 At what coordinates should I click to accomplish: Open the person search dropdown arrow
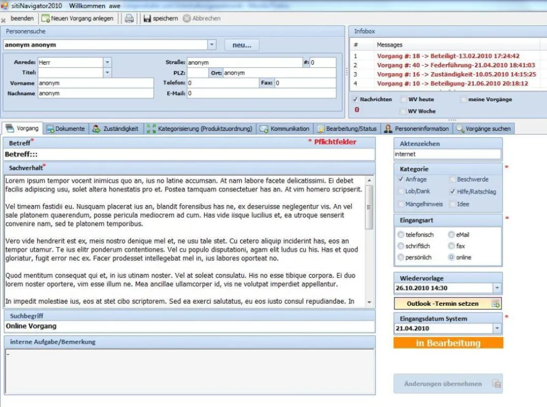(x=212, y=45)
